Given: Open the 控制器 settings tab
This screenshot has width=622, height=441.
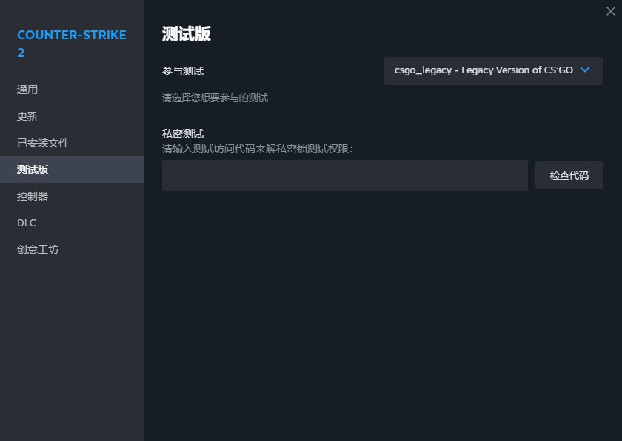Looking at the screenshot, I should [33, 196].
